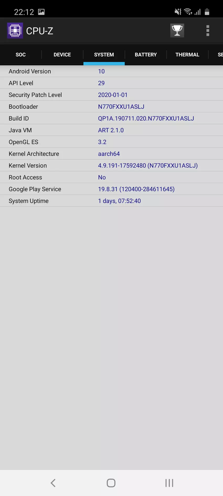Switch to the DEVICE tab
Viewport: 223px width, 496px height.
click(62, 55)
